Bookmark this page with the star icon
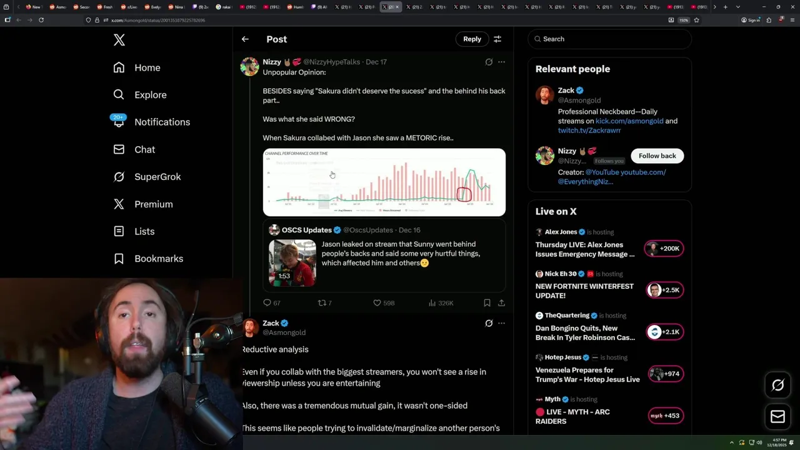Screen dimensions: 800x450 [696, 20]
